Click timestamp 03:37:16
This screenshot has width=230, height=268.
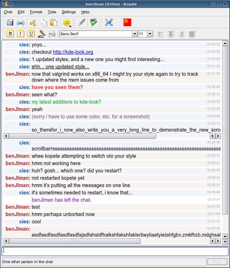tap(213, 229)
